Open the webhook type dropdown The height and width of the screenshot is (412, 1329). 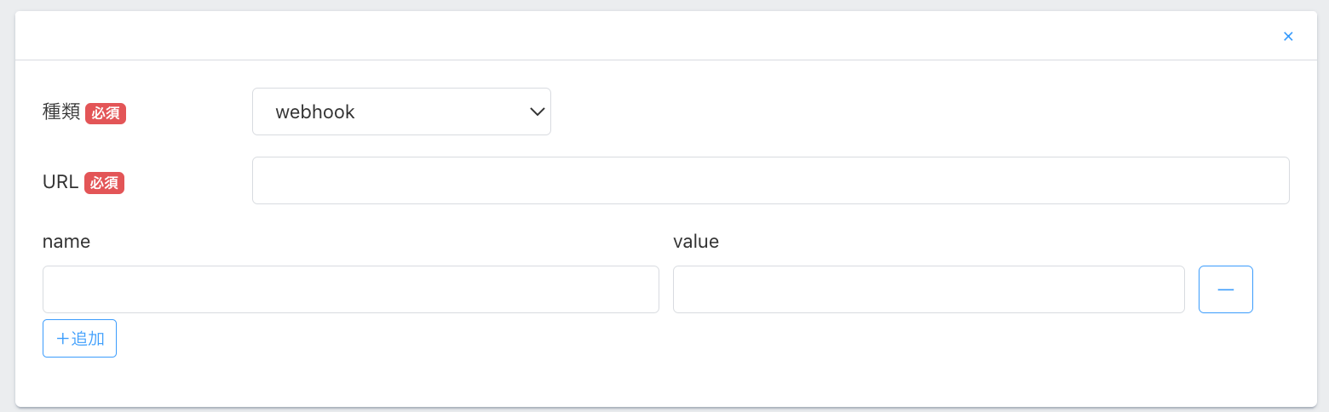(x=401, y=112)
